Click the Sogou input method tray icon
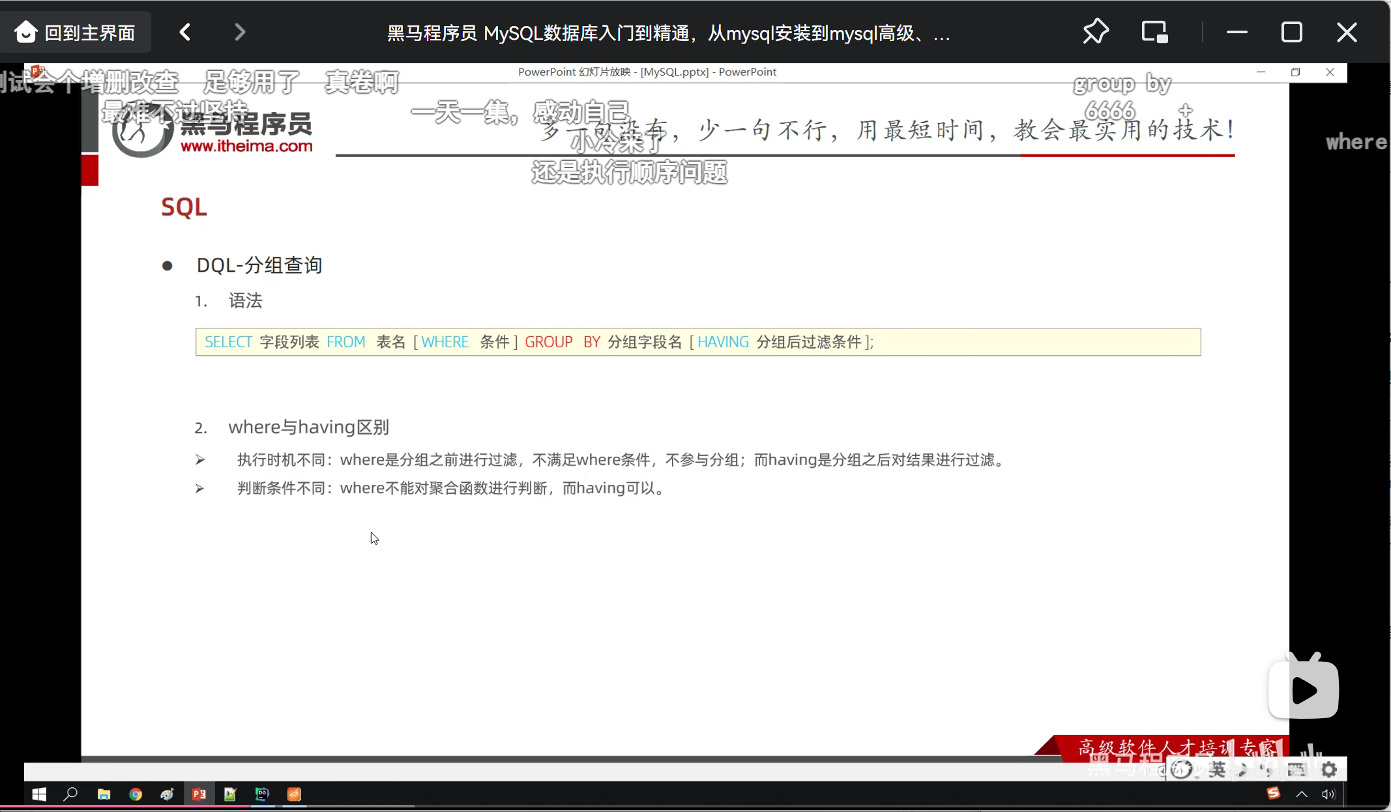The height and width of the screenshot is (812, 1391). point(1273,793)
